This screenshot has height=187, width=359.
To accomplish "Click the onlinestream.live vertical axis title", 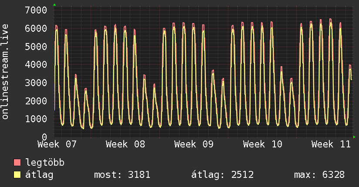I will (5, 72).
